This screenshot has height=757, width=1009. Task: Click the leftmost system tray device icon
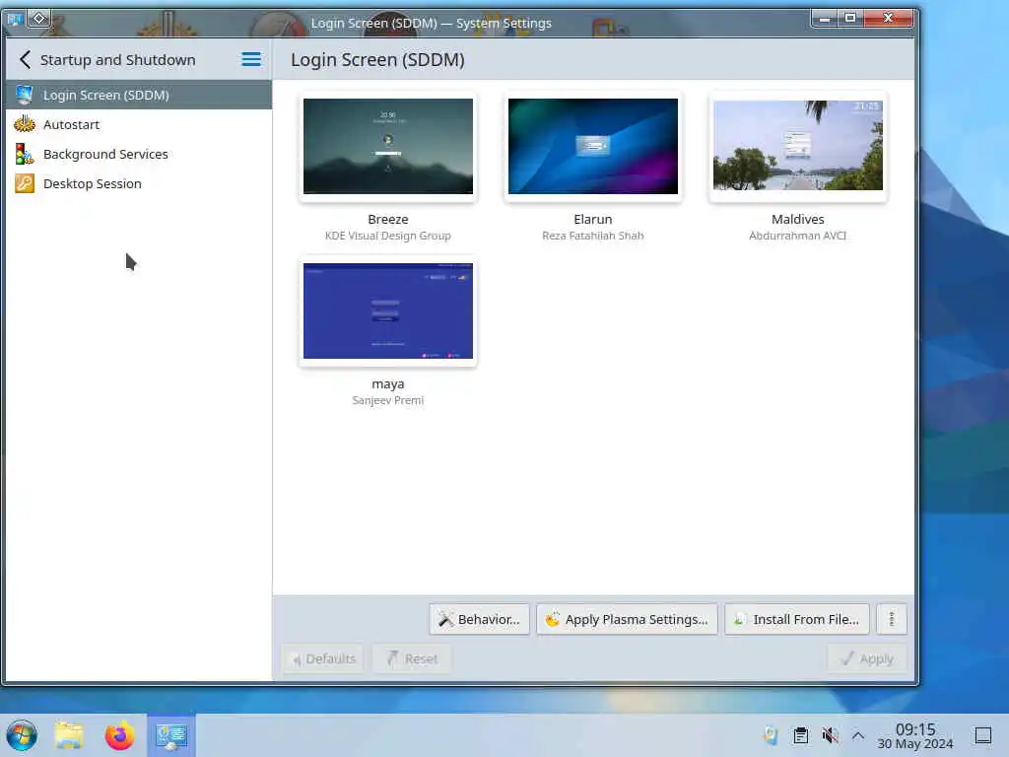pyautogui.click(x=771, y=735)
